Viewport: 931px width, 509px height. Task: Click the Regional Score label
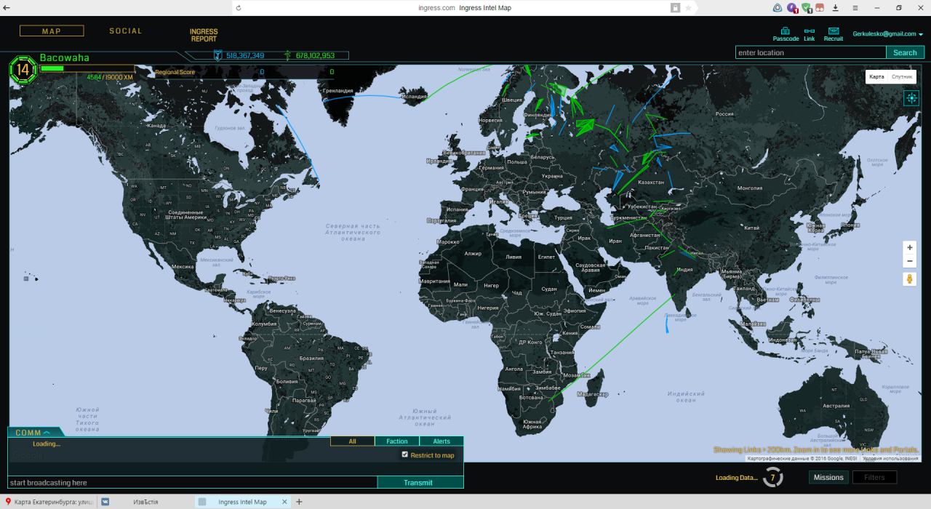click(175, 72)
